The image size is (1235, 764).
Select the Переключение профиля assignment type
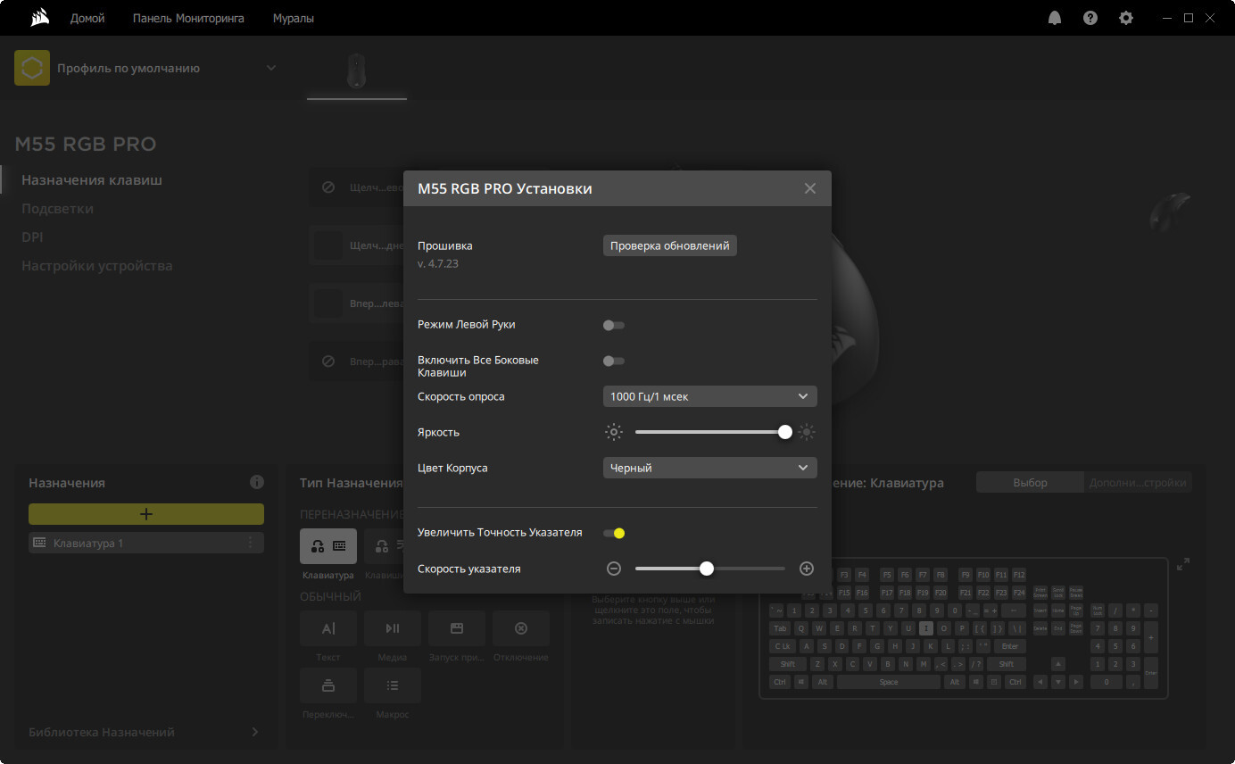(x=328, y=685)
